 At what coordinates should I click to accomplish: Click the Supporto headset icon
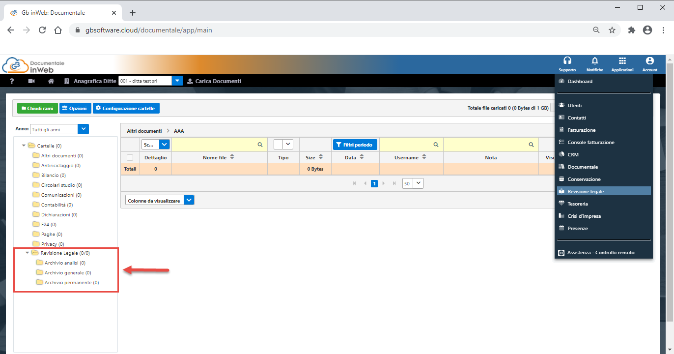click(x=567, y=61)
